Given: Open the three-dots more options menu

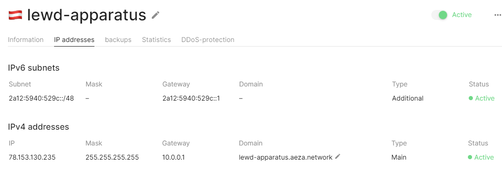Looking at the screenshot, I should (x=498, y=15).
